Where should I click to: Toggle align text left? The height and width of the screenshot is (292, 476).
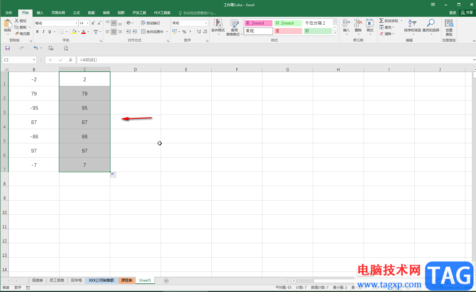[108, 32]
